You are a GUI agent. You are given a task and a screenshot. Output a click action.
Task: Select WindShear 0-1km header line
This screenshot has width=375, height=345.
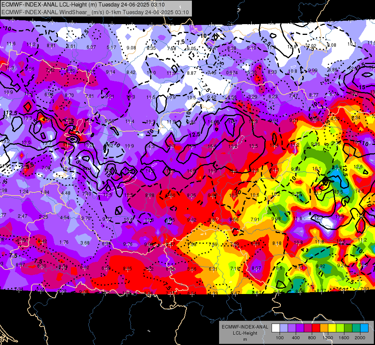pyautogui.click(x=95, y=12)
